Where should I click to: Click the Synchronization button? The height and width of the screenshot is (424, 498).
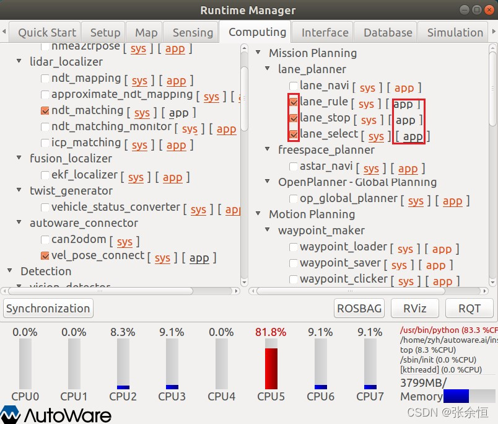coord(48,308)
